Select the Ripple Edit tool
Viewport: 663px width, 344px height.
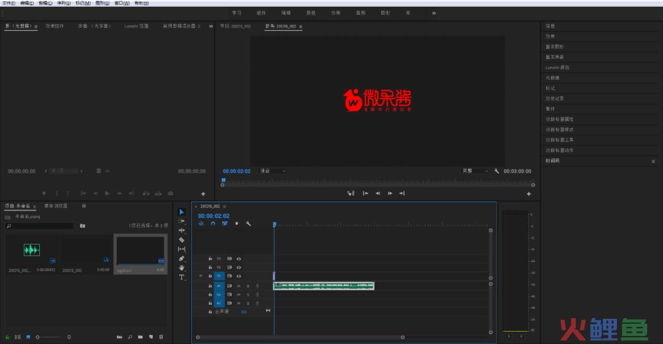coord(182,230)
